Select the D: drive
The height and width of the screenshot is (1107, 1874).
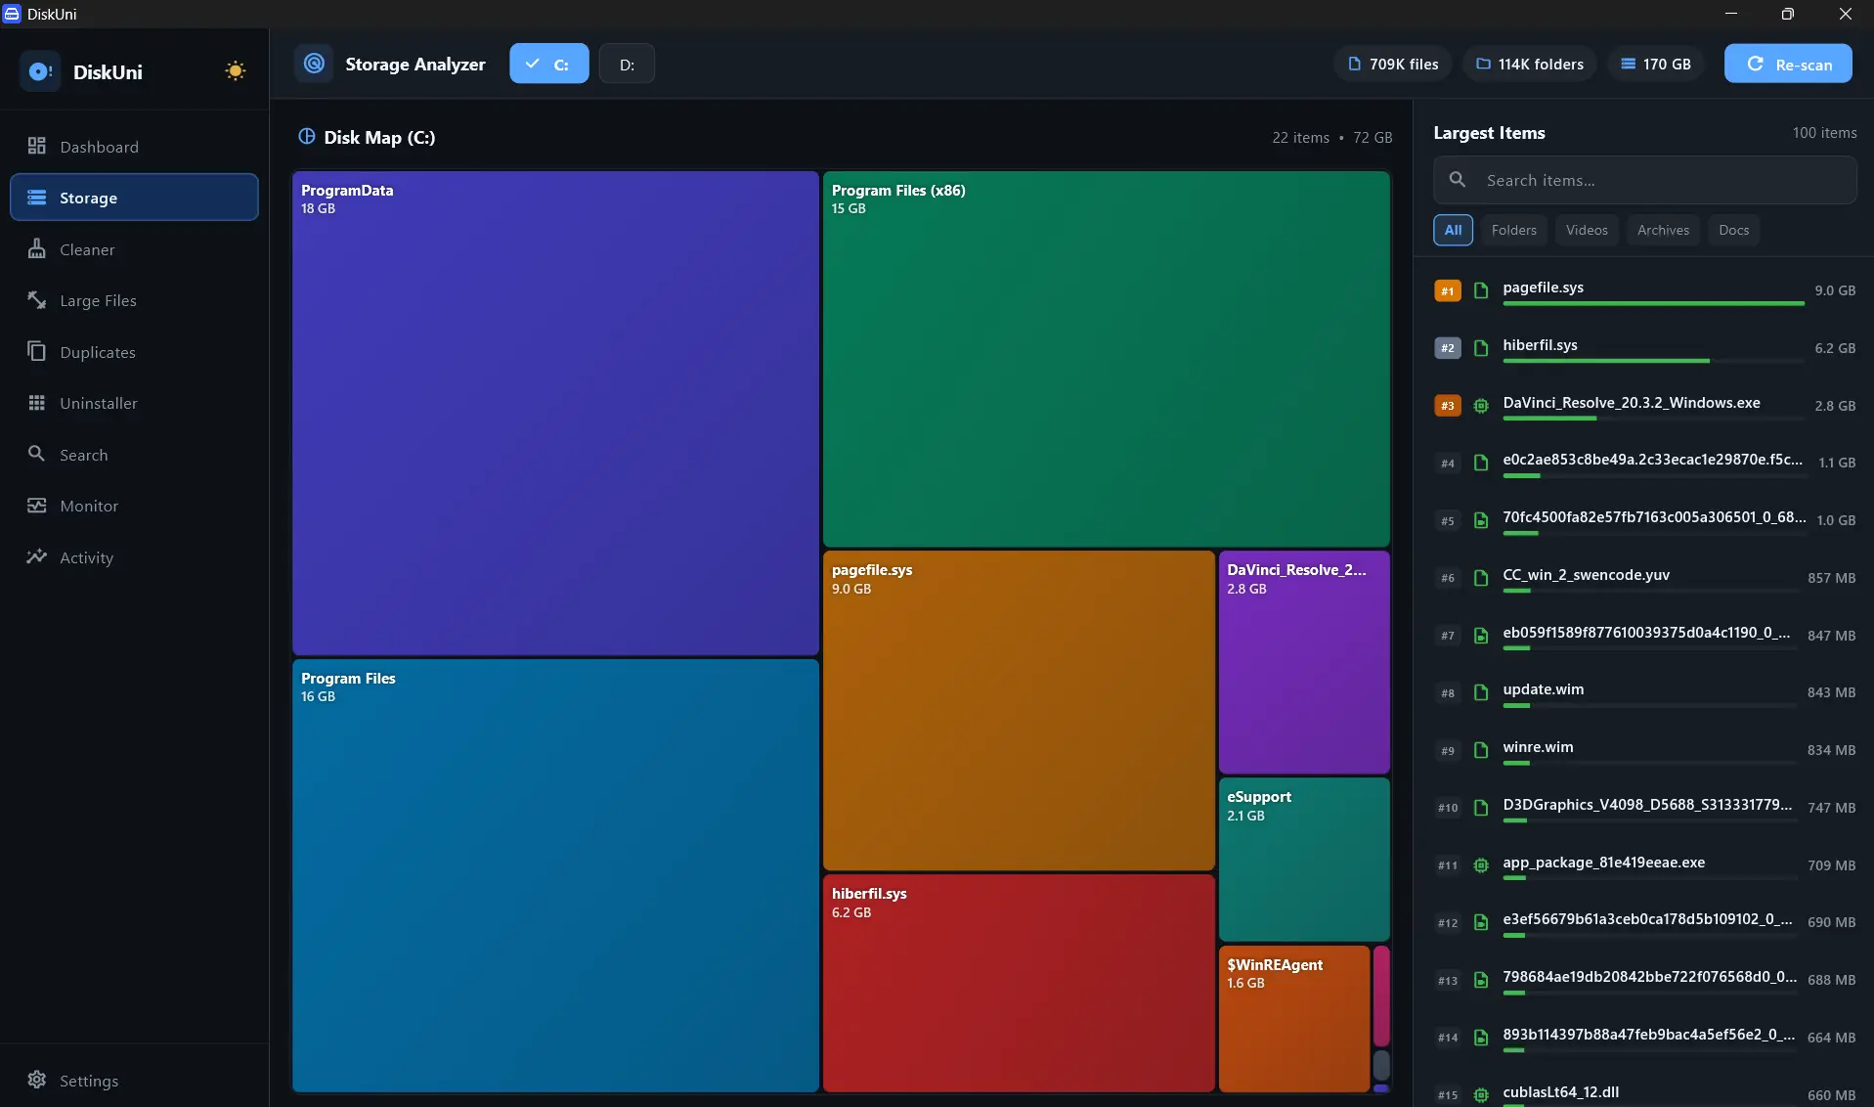[627, 64]
